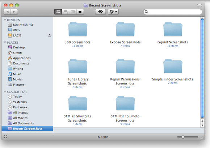Select the STM KB Shortcuts Screenshots folder

(78, 103)
